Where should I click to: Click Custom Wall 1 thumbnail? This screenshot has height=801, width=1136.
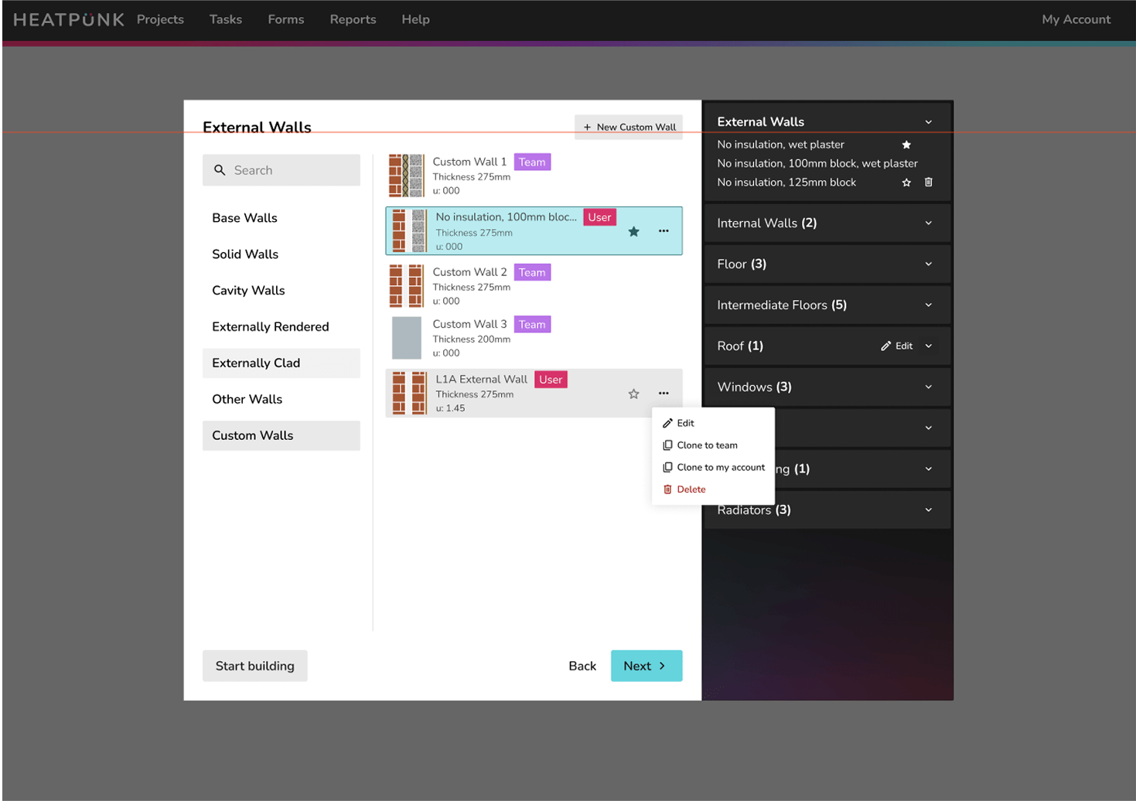click(x=407, y=176)
